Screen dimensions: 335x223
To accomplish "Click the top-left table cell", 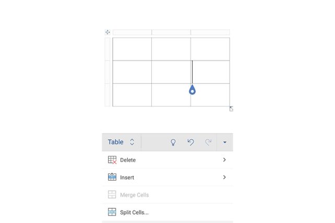I will (132, 49).
